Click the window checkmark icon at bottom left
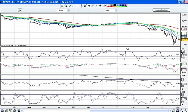The image size is (188, 112). pyautogui.click(x=2, y=111)
